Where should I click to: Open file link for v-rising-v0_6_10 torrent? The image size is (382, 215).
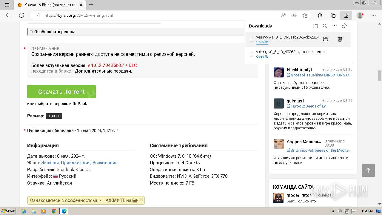(x=262, y=57)
